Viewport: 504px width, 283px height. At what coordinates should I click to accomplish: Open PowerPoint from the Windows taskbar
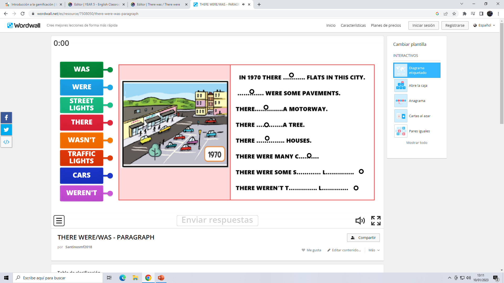pos(161,278)
